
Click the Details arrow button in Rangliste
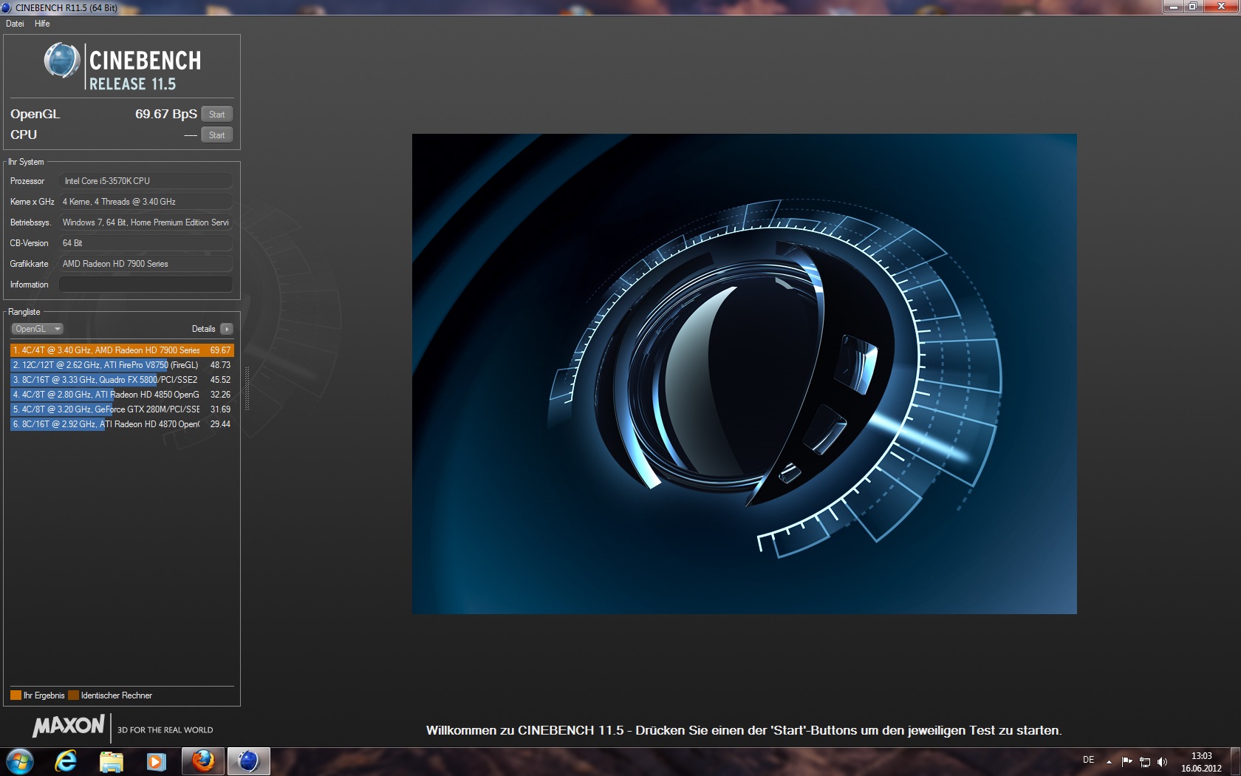226,329
